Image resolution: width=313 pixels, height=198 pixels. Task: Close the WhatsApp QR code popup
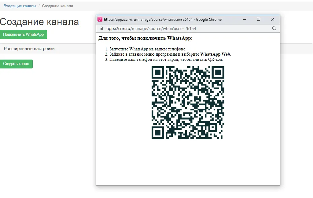pyautogui.click(x=272, y=19)
